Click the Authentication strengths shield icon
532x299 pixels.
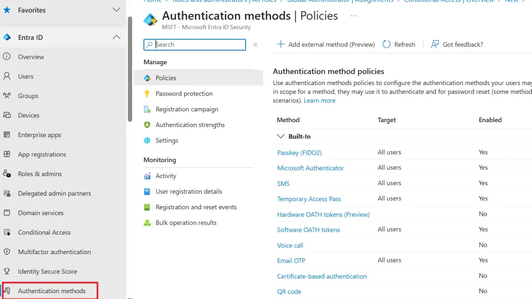pyautogui.click(x=147, y=125)
